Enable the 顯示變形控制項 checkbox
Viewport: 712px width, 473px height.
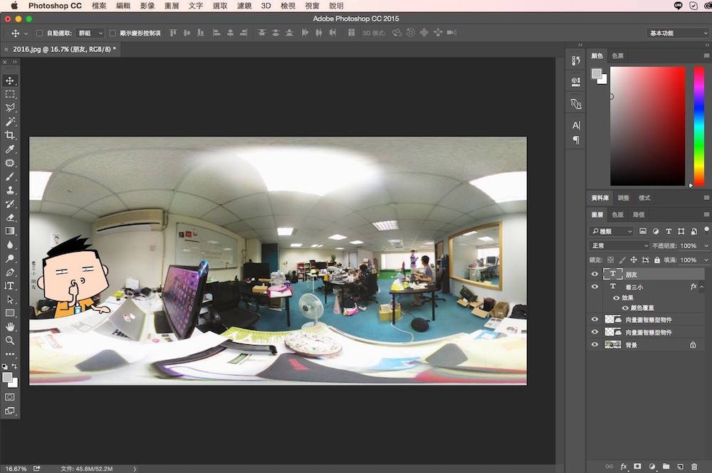pos(112,33)
